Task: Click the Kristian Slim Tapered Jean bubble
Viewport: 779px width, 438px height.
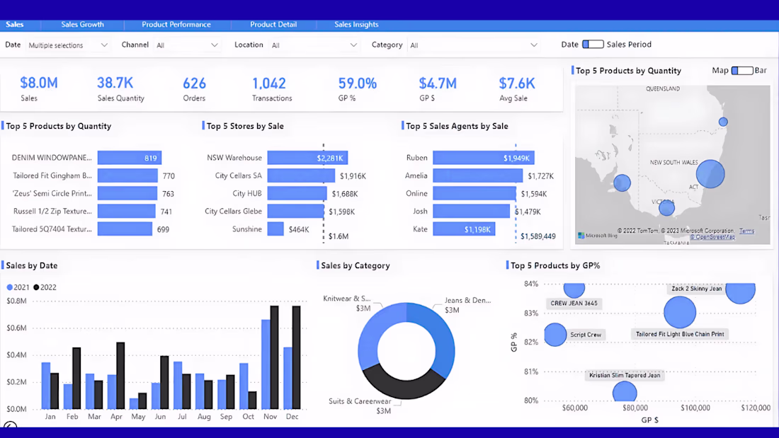Action: pyautogui.click(x=625, y=392)
